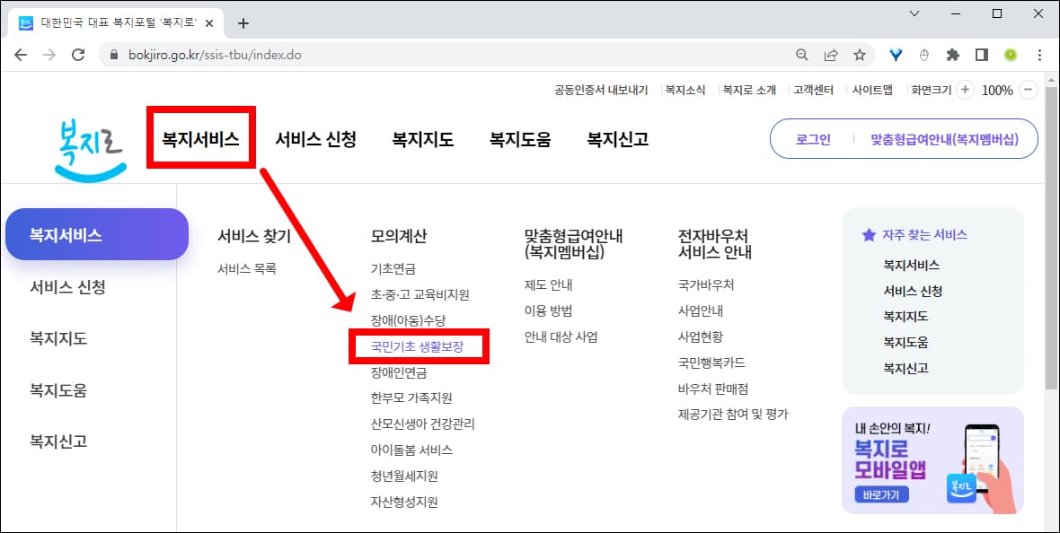Open the Extensions puzzle icon

952,56
